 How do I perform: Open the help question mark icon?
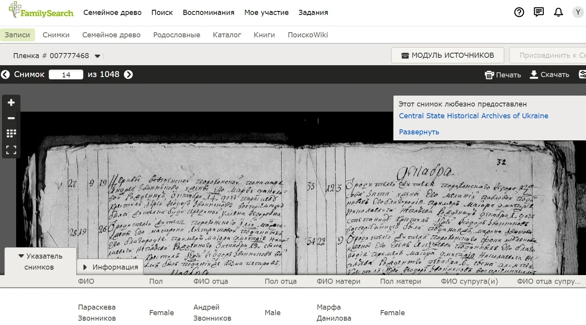coord(519,13)
